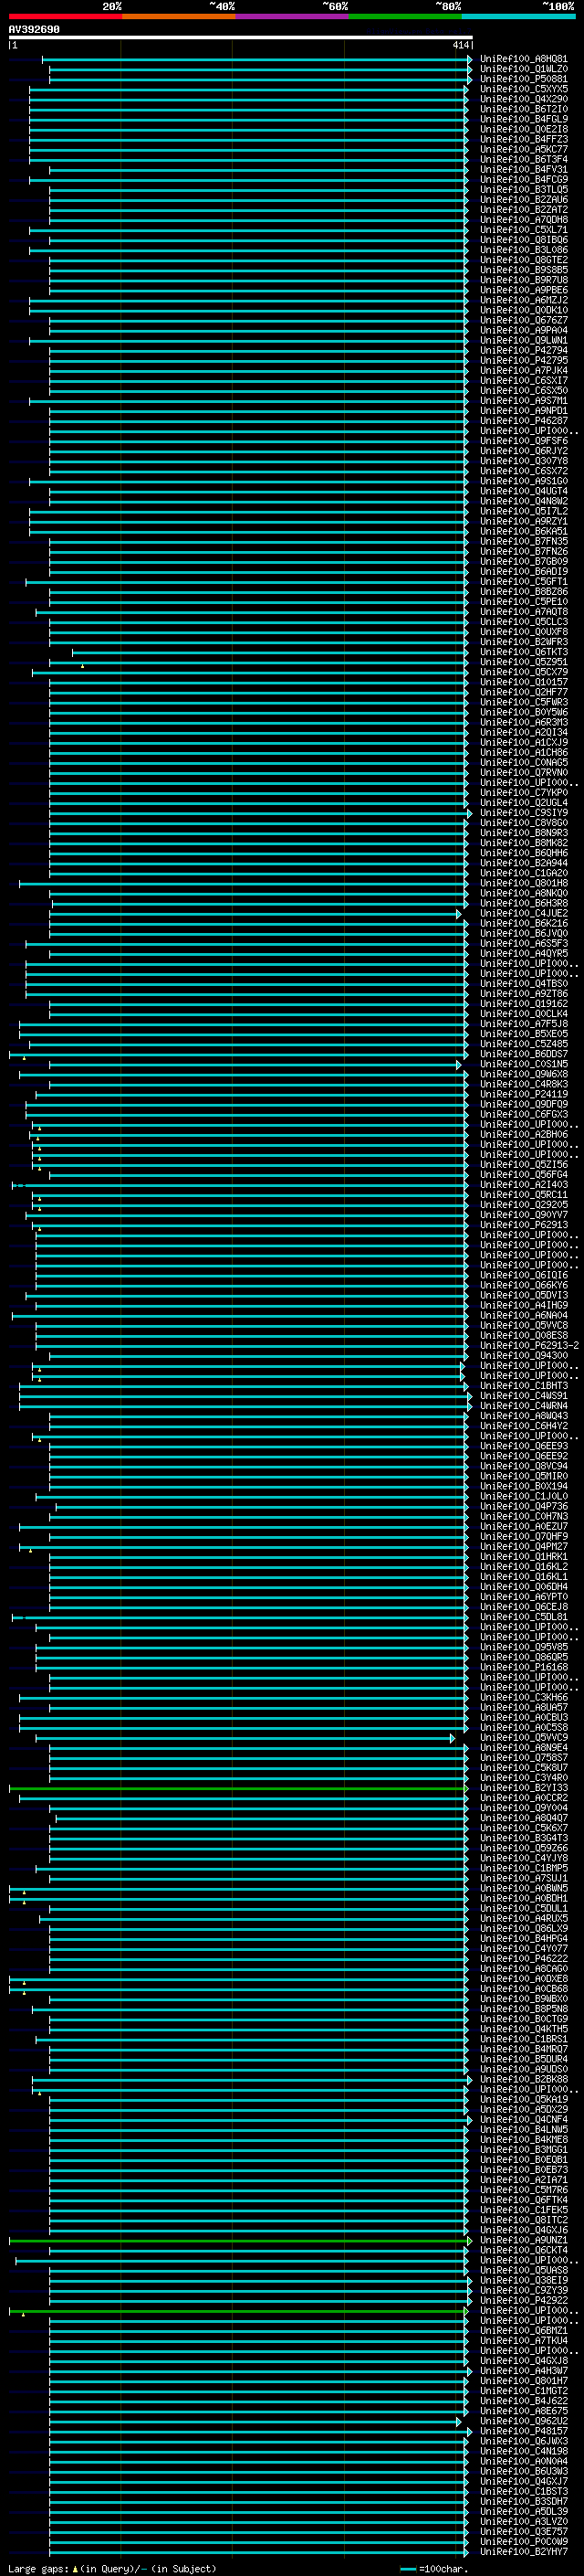This screenshot has width=584, height=2576.
Task: Click label UniRef100_B4FV31
Action: (523, 170)
